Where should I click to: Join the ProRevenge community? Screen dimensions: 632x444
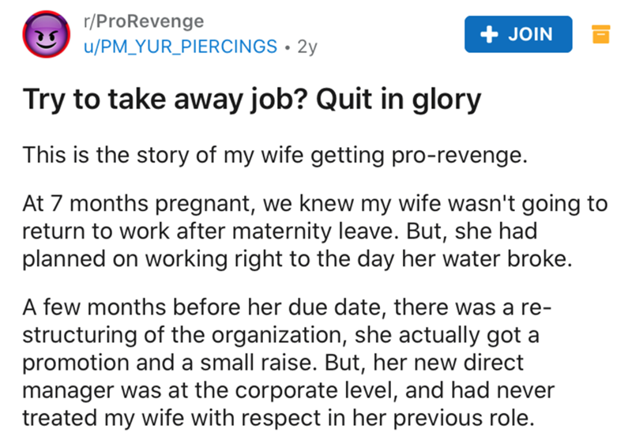coord(517,33)
